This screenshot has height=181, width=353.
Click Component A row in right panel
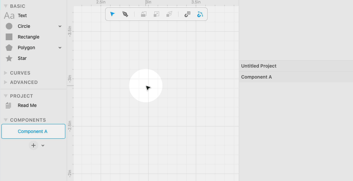[x=296, y=77]
